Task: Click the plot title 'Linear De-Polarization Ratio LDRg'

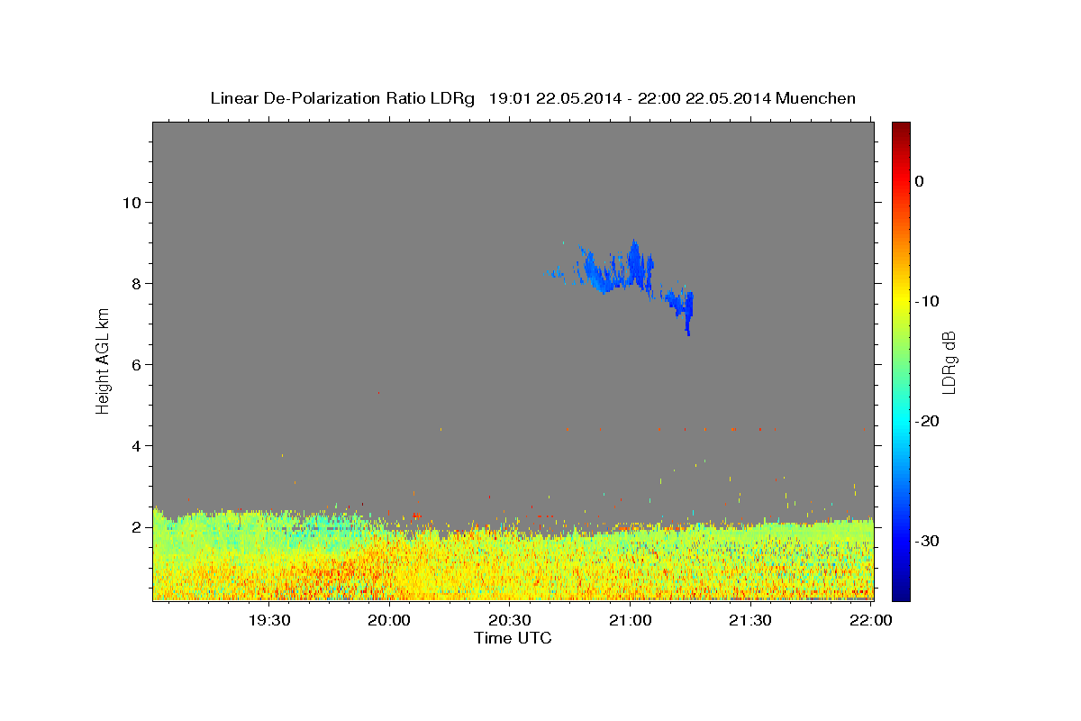Action: [x=342, y=98]
